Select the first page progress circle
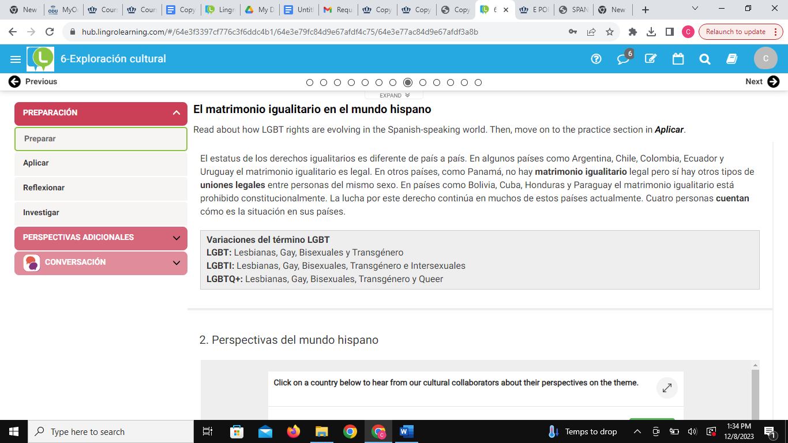The image size is (788, 443). pyautogui.click(x=310, y=82)
